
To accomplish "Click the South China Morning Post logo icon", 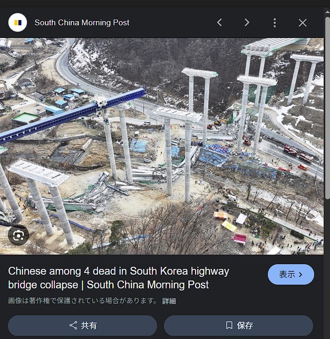I will (x=17, y=23).
